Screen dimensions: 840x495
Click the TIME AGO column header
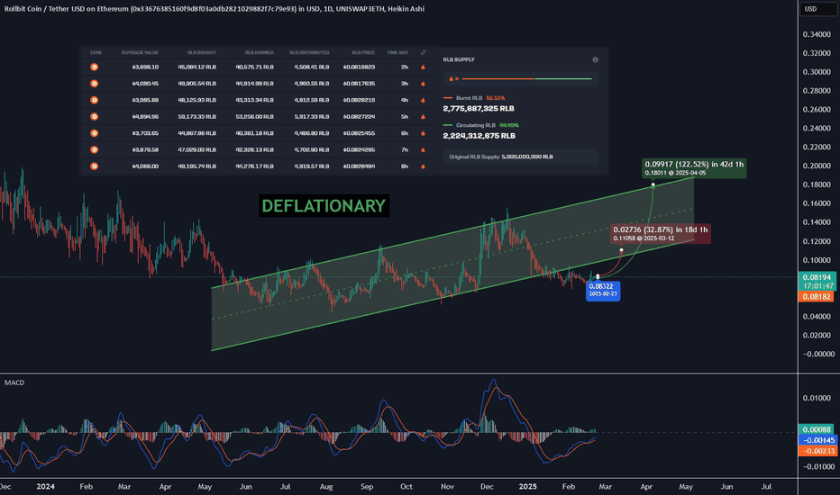point(397,52)
